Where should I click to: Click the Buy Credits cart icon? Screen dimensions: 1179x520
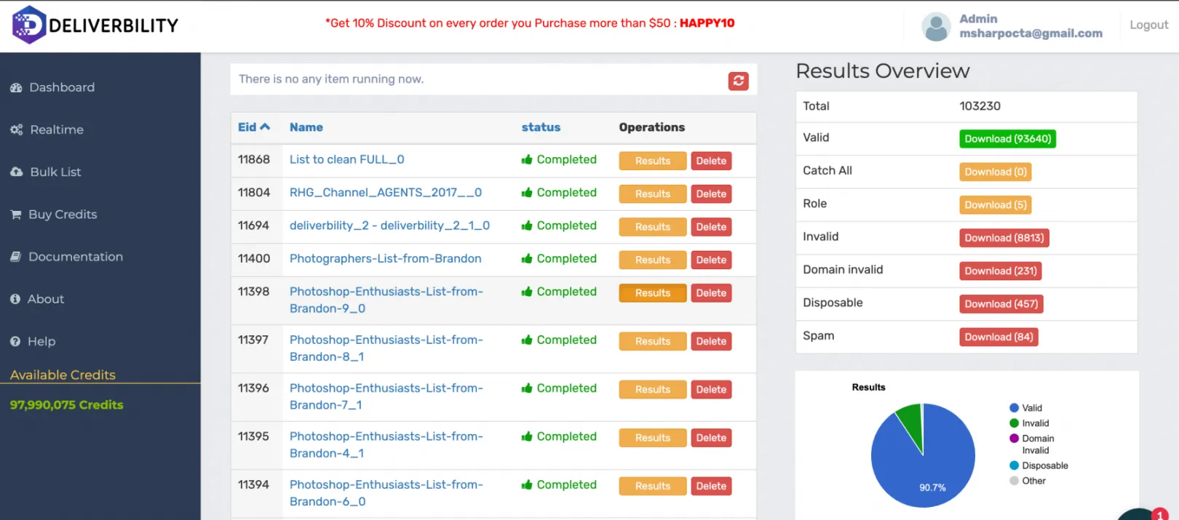click(x=16, y=215)
